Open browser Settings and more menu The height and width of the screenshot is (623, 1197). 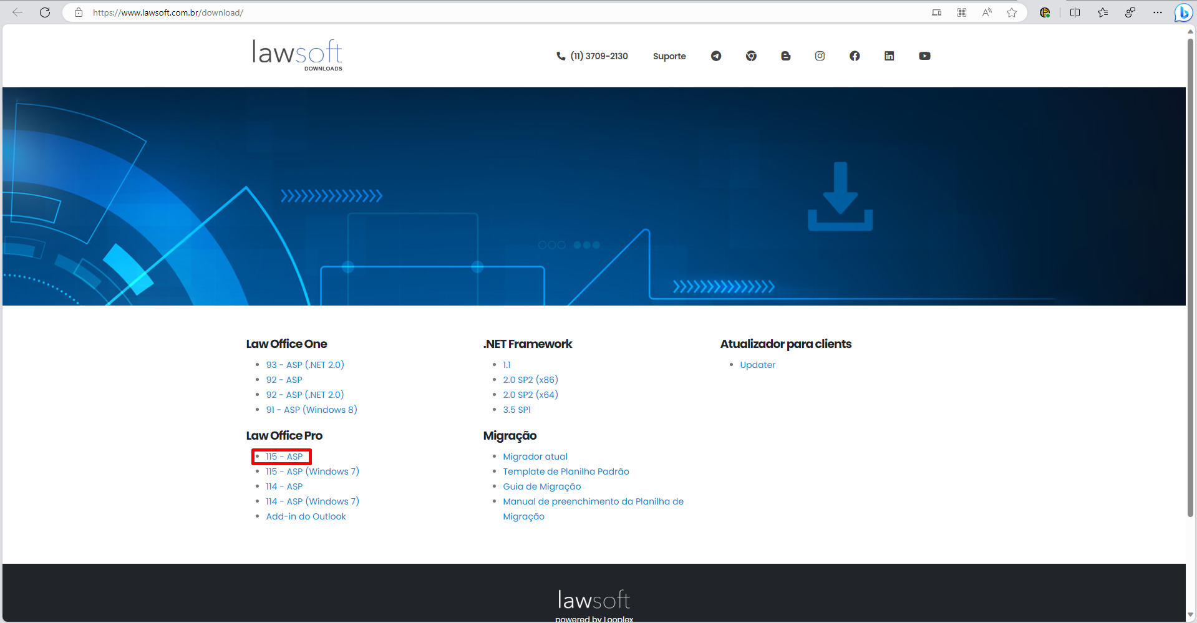click(x=1158, y=12)
